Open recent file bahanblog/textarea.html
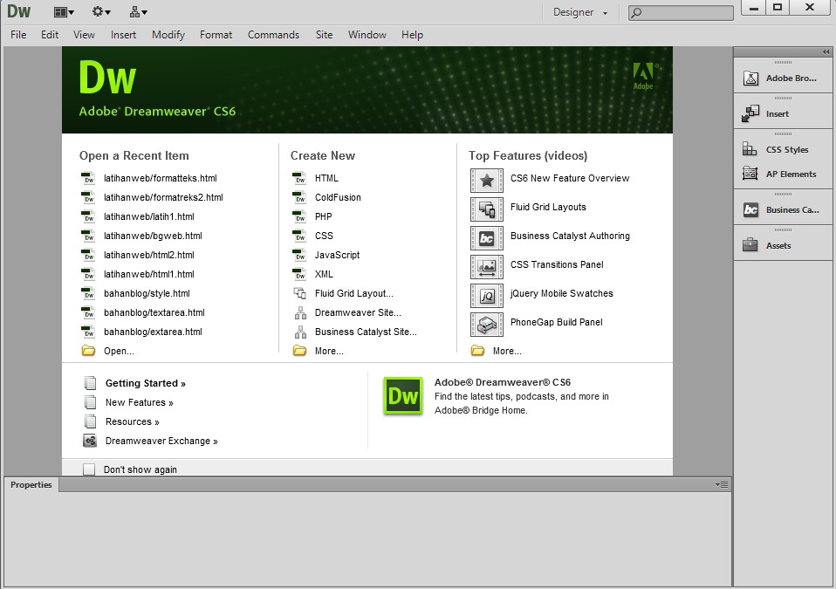 154,312
